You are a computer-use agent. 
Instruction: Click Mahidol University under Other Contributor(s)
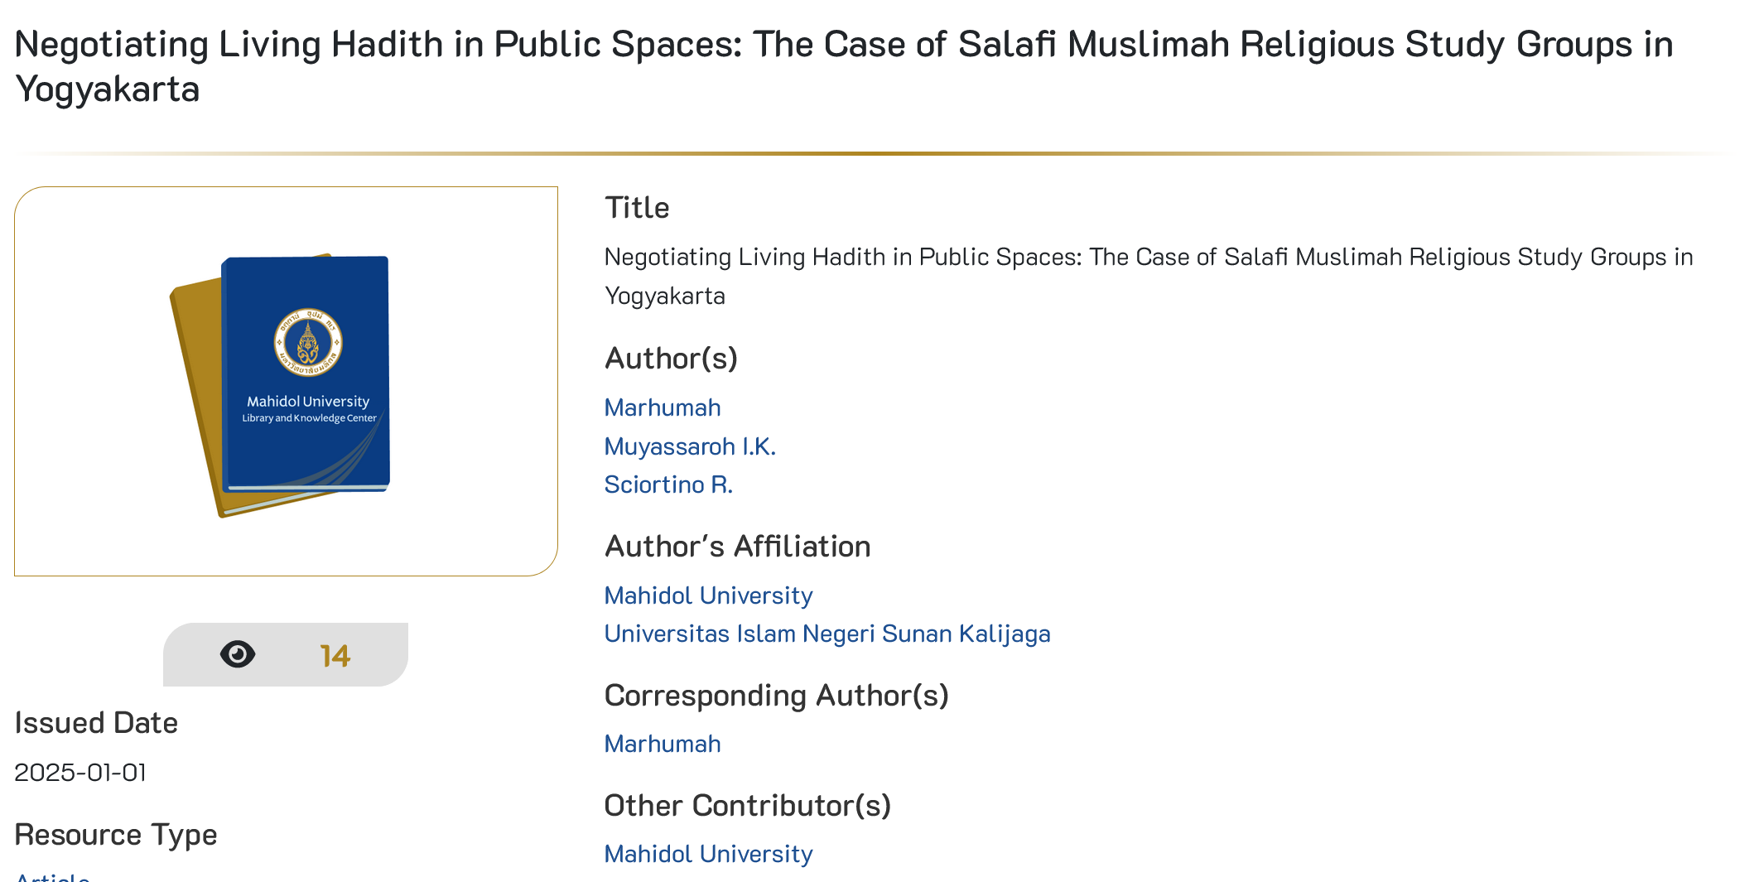click(x=708, y=854)
